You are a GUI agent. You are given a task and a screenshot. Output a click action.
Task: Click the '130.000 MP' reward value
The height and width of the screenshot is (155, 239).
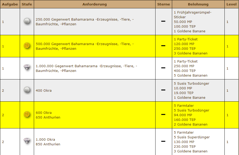tap(184, 142)
